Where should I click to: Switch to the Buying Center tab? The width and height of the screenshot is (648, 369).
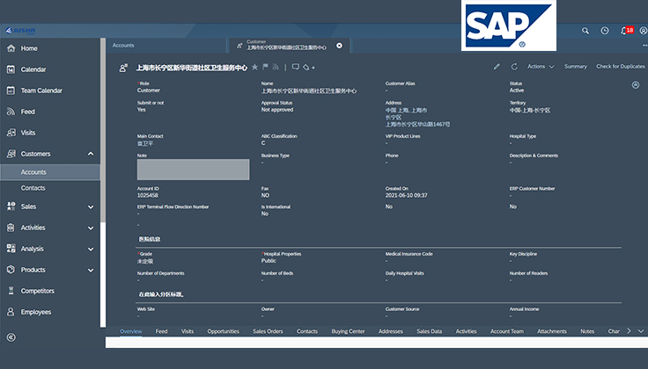(x=348, y=331)
